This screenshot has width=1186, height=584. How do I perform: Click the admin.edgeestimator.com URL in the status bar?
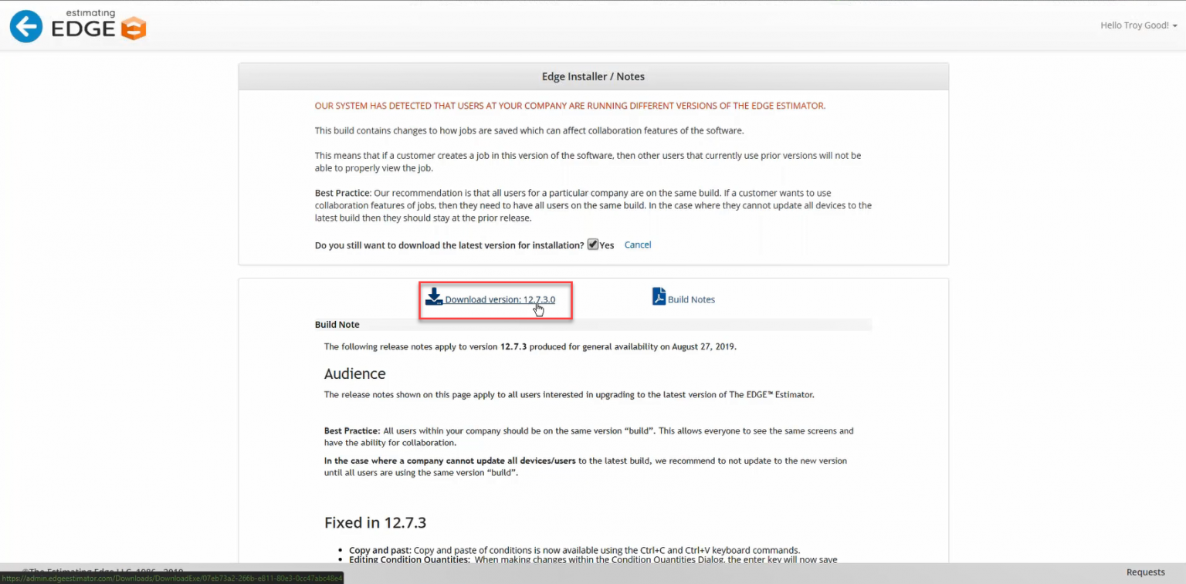coord(171,577)
